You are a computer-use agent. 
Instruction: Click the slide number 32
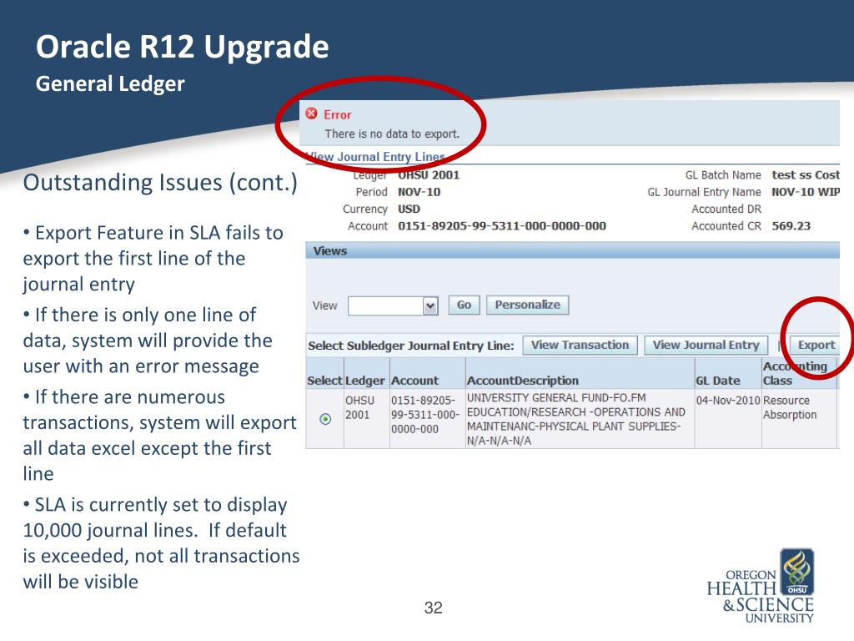click(433, 608)
